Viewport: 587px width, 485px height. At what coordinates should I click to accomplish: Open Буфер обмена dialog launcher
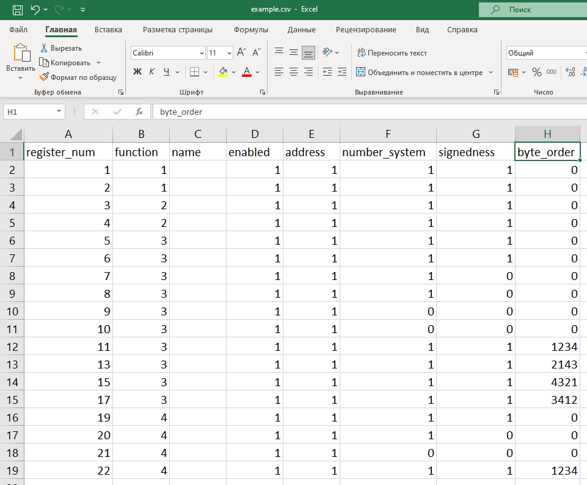pos(121,92)
